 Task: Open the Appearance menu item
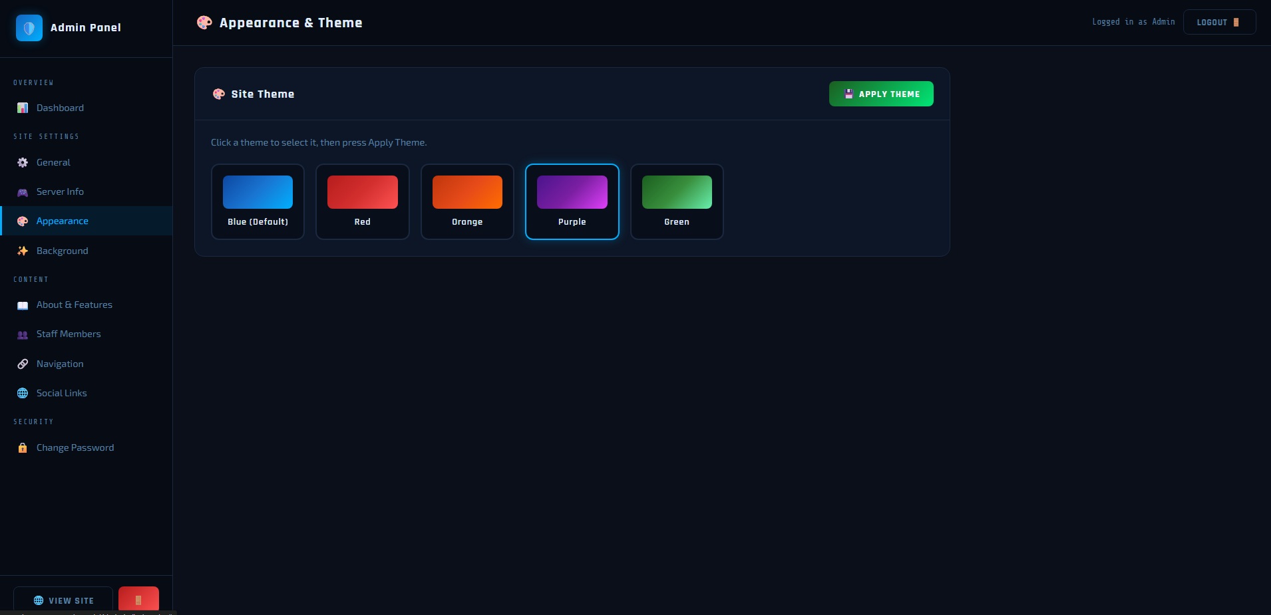click(x=63, y=221)
